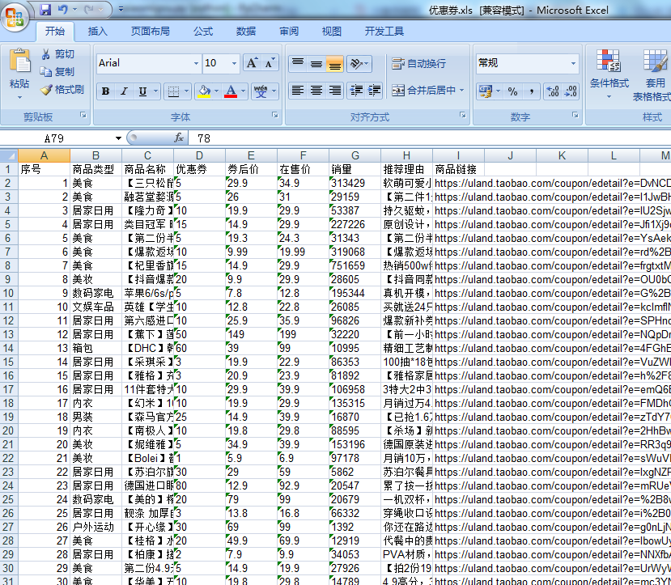Switch to the 插入 tab
The height and width of the screenshot is (585, 671).
[x=98, y=32]
